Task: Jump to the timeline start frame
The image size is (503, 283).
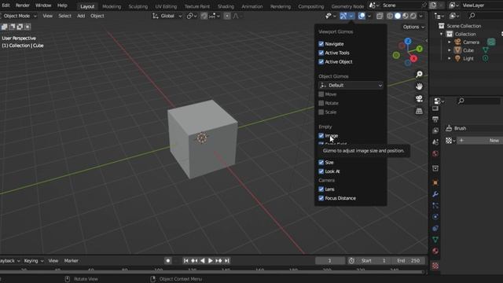Action: (x=185, y=261)
